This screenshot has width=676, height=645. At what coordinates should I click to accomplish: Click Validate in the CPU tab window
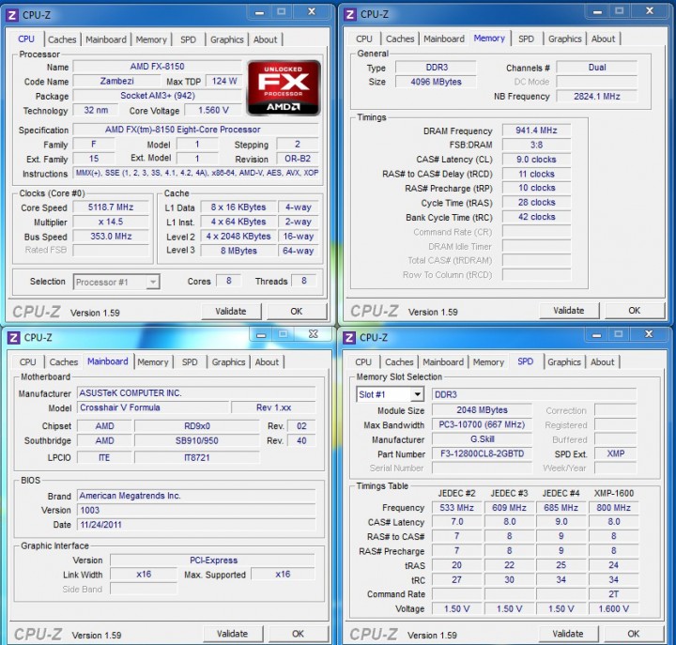(x=231, y=312)
